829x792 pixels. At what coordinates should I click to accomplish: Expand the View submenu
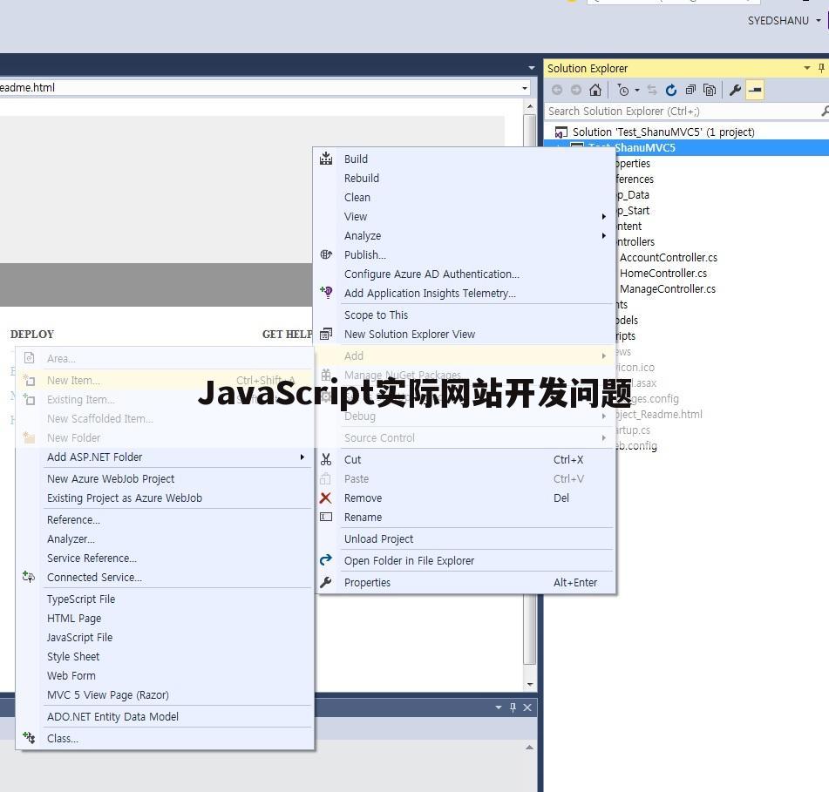356,216
